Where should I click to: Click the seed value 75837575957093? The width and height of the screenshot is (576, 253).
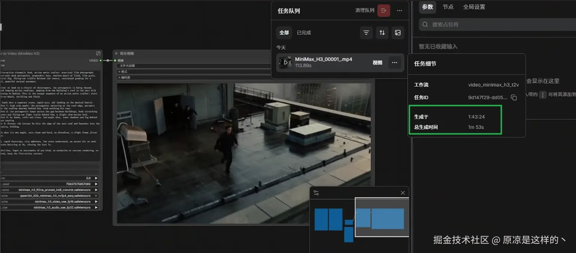(78, 184)
